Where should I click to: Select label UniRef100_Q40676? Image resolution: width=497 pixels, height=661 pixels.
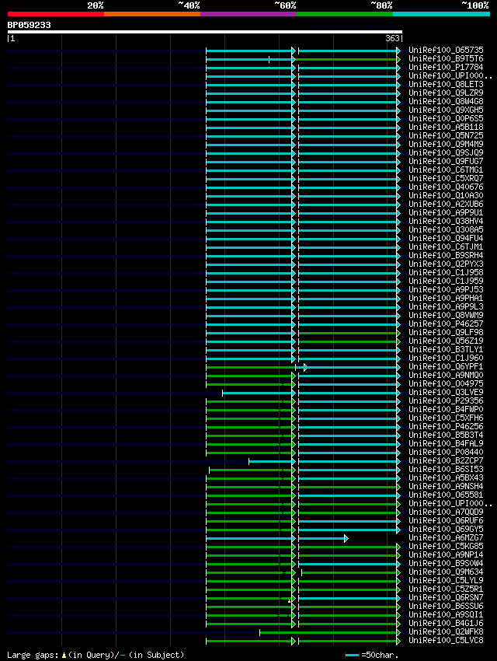pyautogui.click(x=446, y=187)
